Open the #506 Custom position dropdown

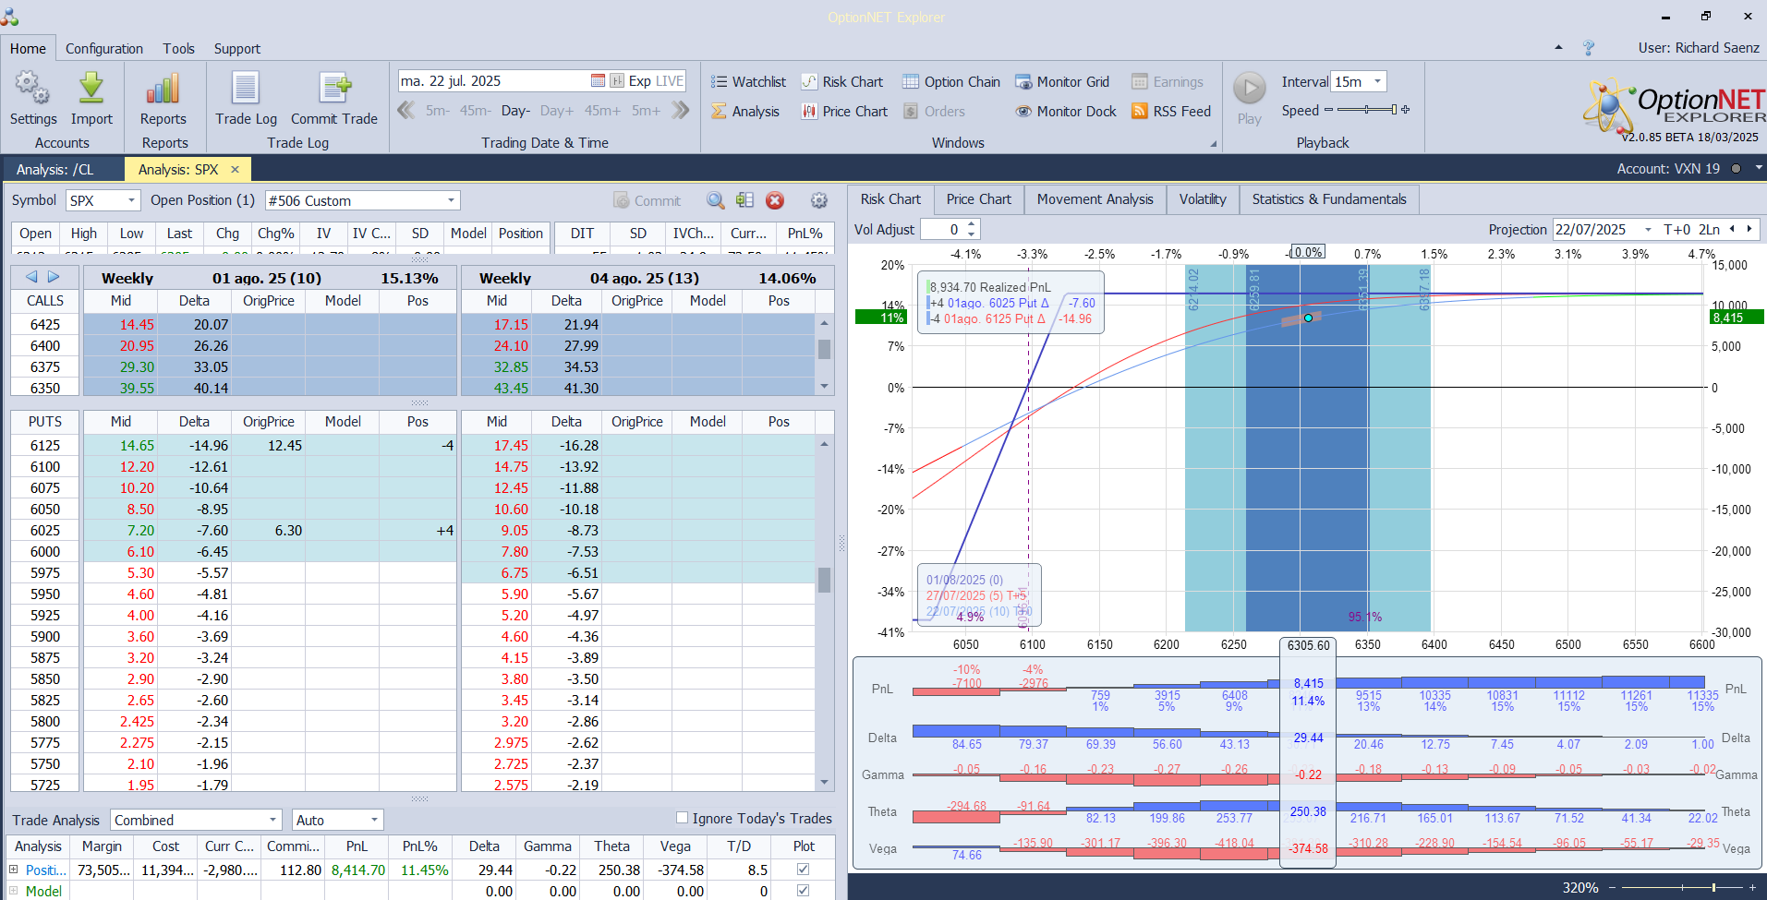[x=451, y=200]
